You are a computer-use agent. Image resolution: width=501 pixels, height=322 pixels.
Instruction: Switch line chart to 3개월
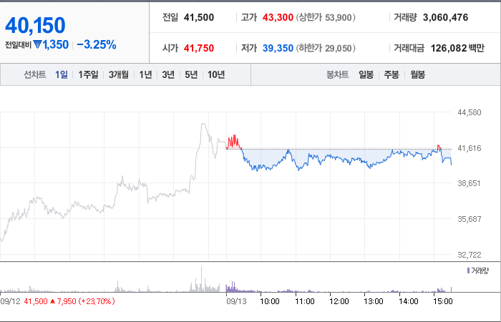pyautogui.click(x=119, y=74)
